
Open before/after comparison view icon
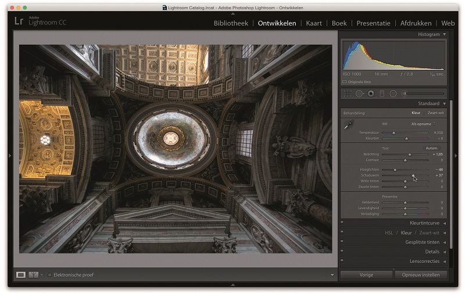click(x=33, y=274)
